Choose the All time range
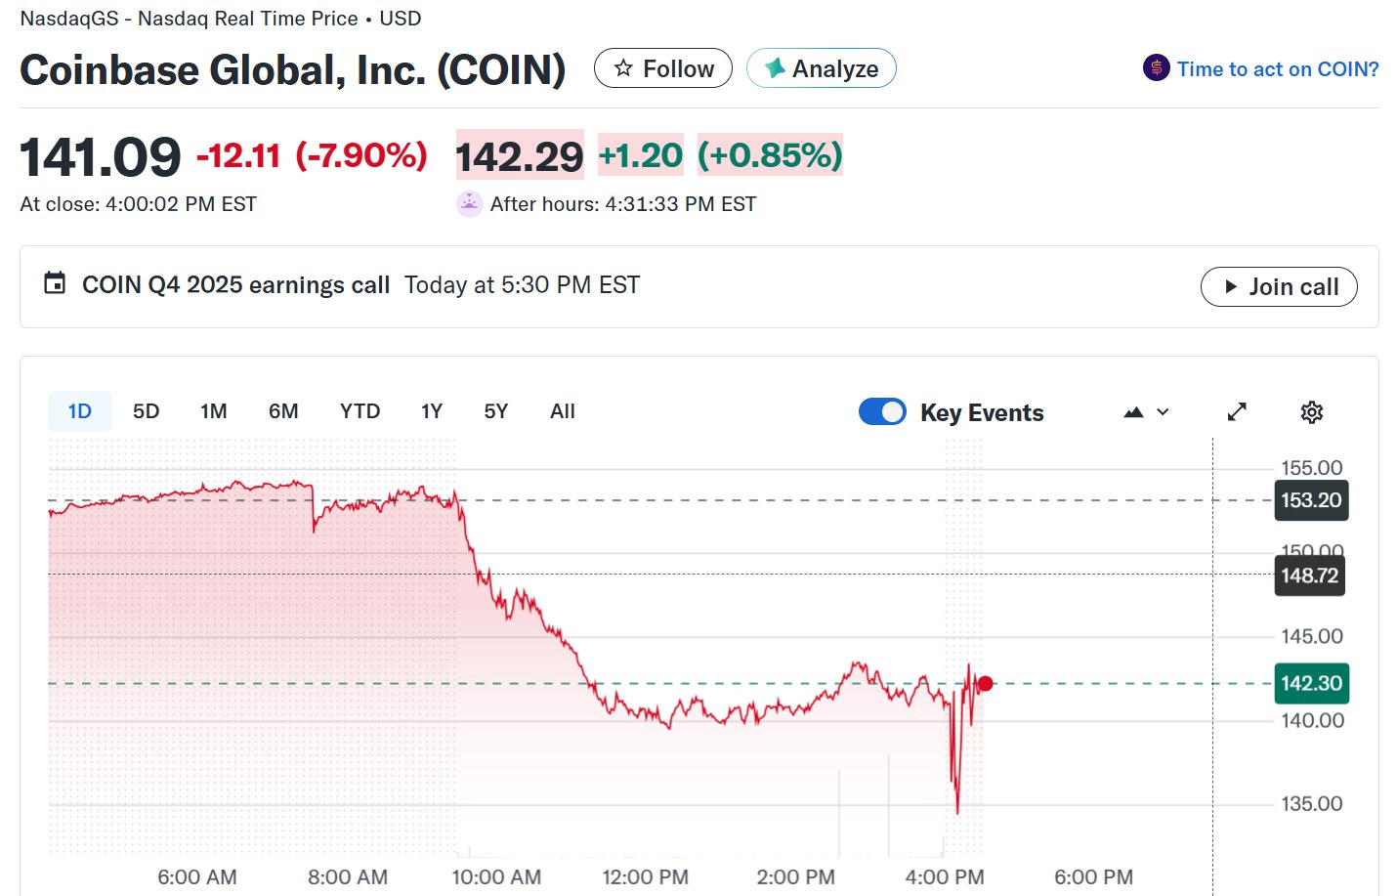Viewport: 1397px width, 896px height. 562,411
